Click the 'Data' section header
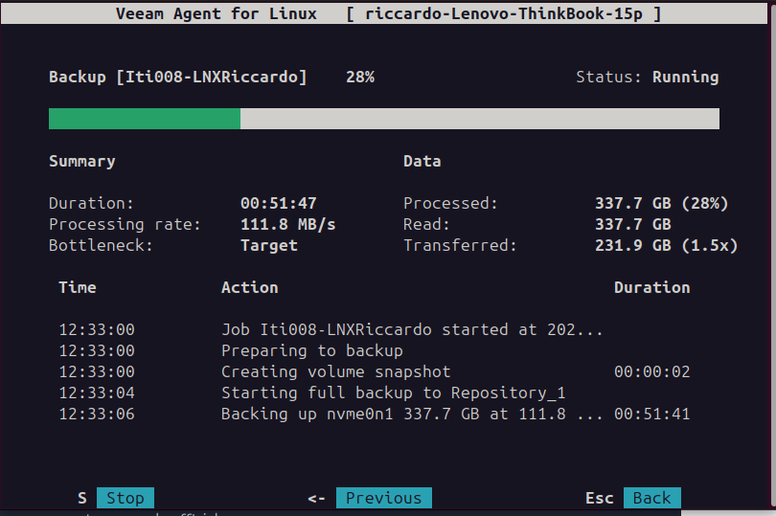 [x=422, y=161]
